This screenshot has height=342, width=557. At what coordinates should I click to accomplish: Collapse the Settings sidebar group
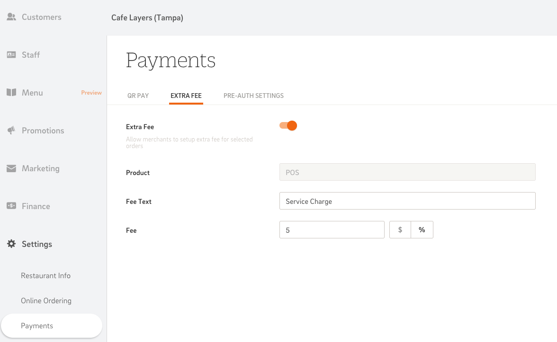coord(37,244)
